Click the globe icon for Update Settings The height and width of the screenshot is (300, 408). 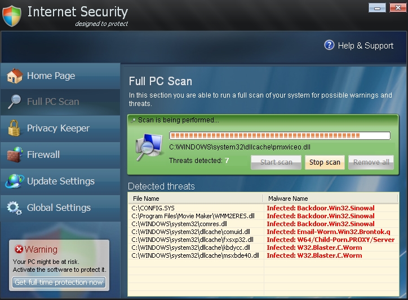pyautogui.click(x=14, y=181)
